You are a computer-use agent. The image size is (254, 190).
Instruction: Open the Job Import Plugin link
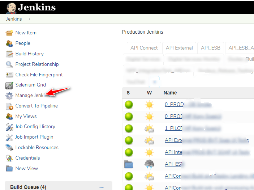(34, 137)
